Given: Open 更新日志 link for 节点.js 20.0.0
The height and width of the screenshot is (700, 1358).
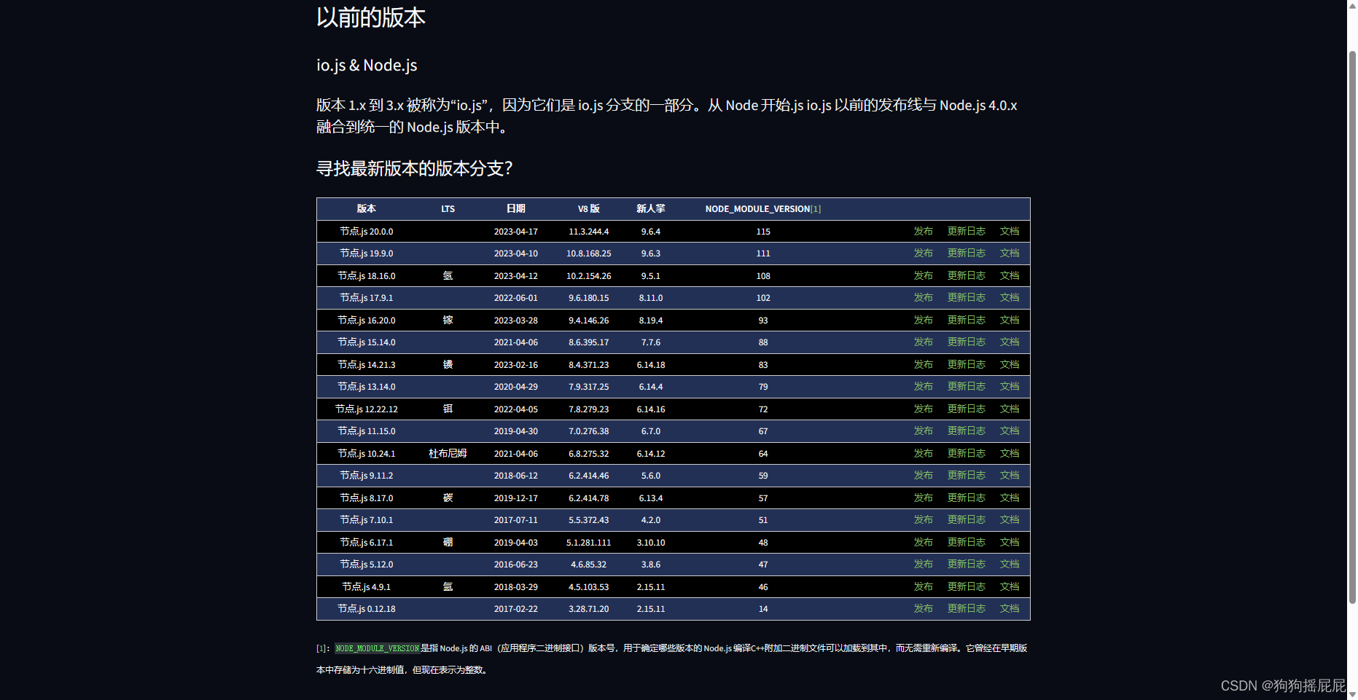Looking at the screenshot, I should click(966, 231).
